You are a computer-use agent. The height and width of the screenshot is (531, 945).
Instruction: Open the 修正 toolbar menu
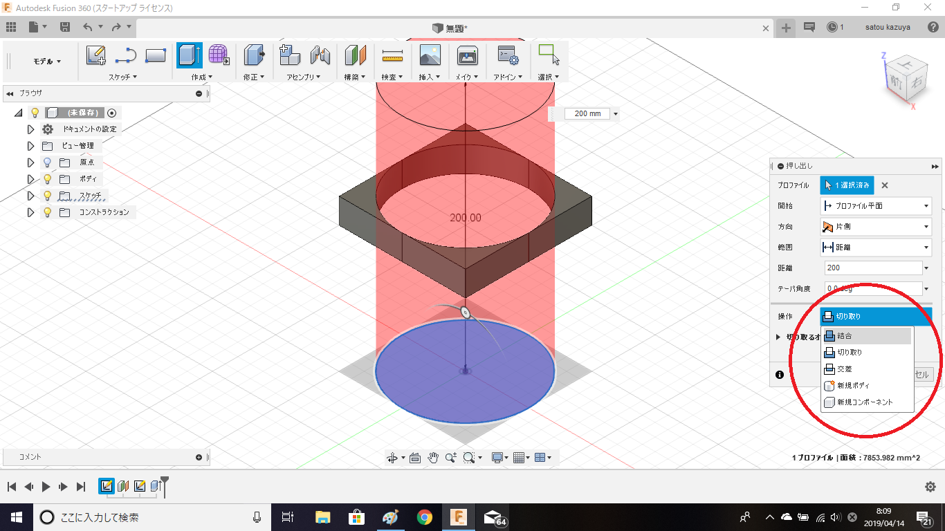(x=254, y=77)
